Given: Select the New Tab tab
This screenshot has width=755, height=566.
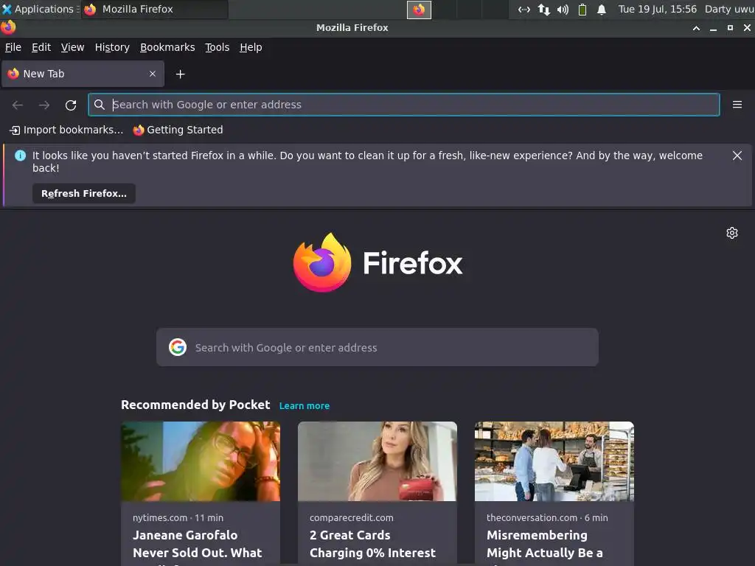Looking at the screenshot, I should [83, 74].
